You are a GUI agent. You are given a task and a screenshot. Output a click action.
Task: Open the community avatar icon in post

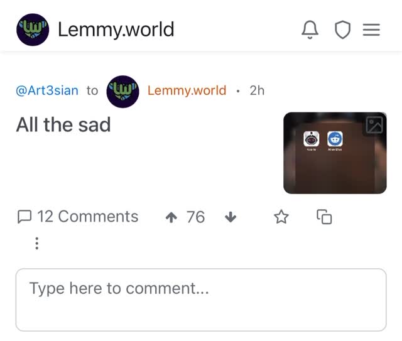click(x=122, y=92)
